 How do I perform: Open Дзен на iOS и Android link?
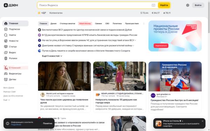tap(13, 96)
